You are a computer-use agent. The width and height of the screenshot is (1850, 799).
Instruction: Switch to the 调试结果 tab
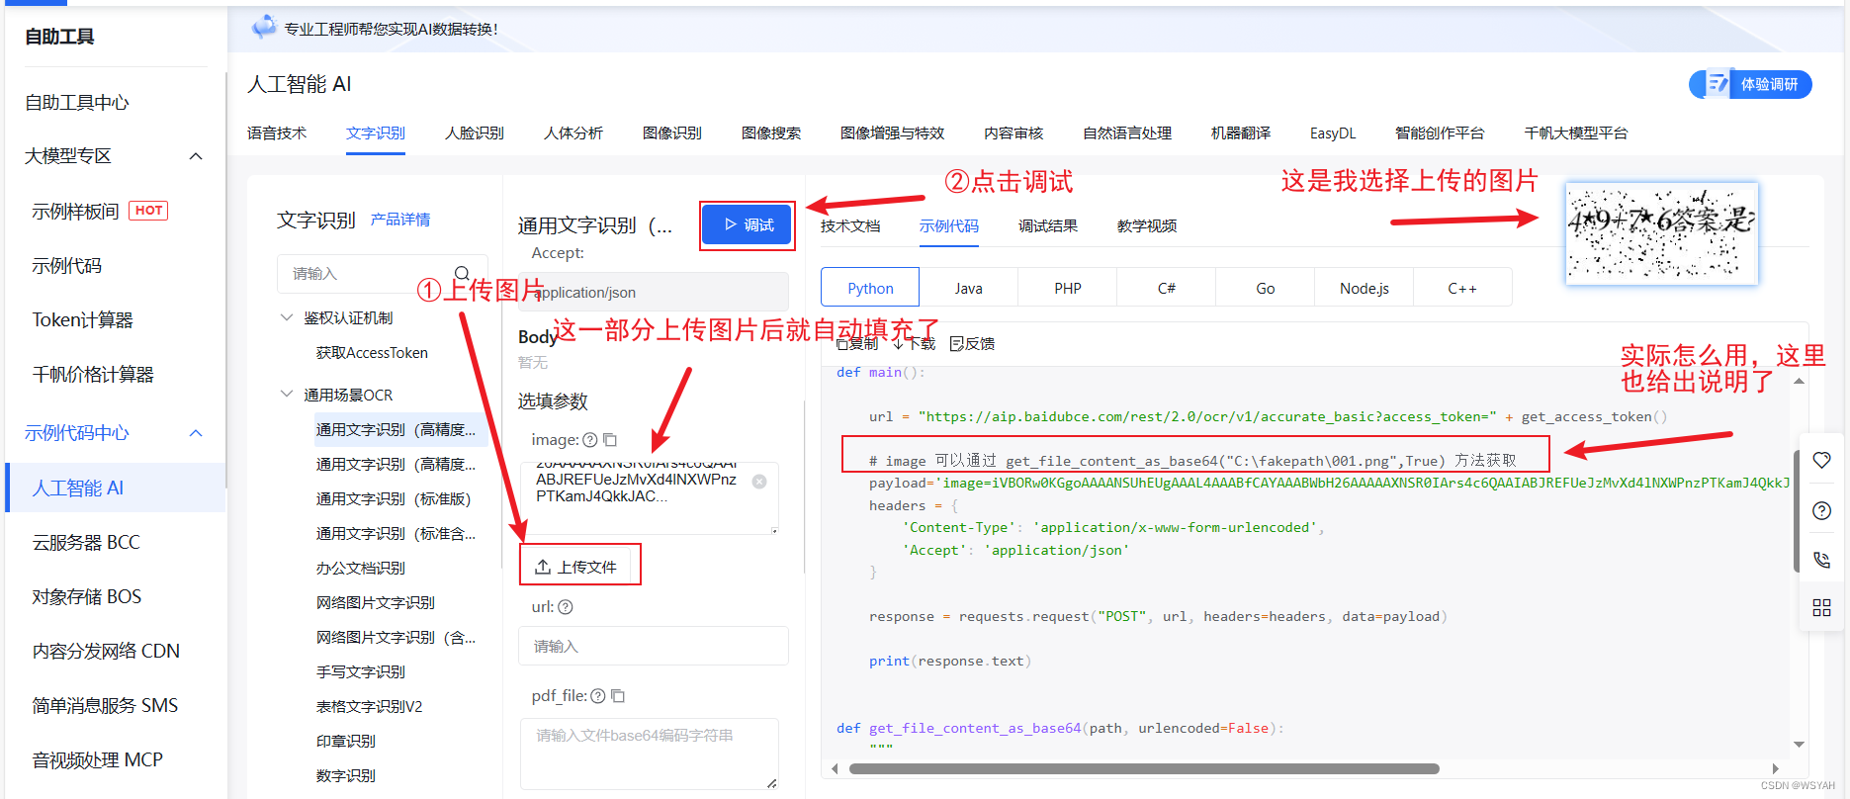pos(1048,225)
